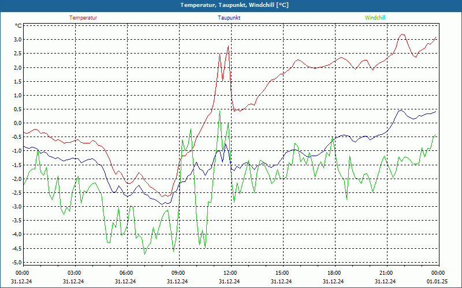
Task: Click the '01.01.25' date label
Action: (x=437, y=282)
